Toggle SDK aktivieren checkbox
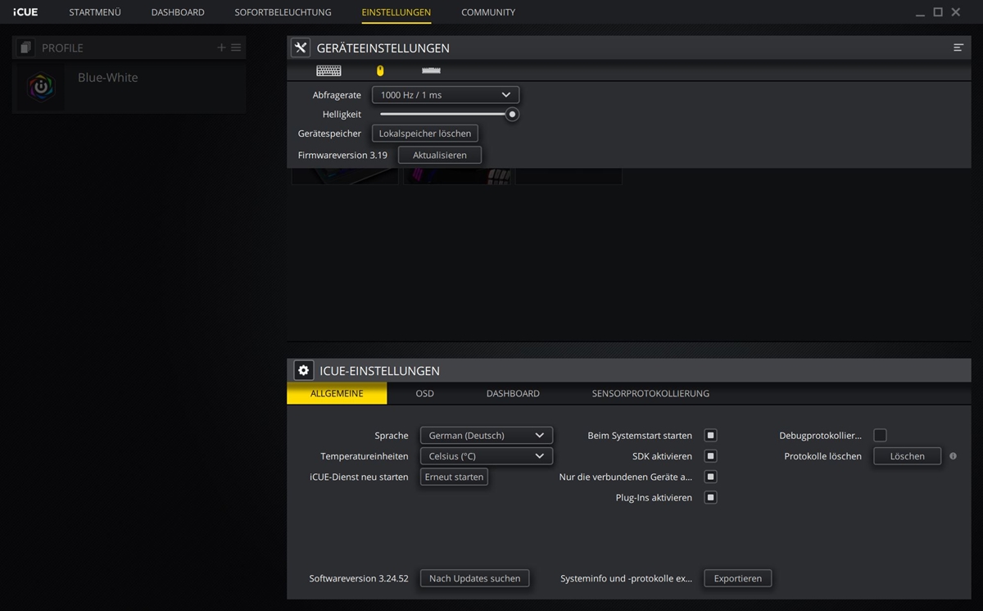The height and width of the screenshot is (611, 983). (x=710, y=456)
